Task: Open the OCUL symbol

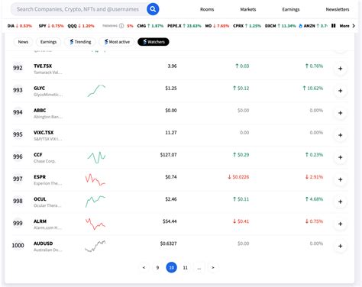Action: (x=40, y=199)
